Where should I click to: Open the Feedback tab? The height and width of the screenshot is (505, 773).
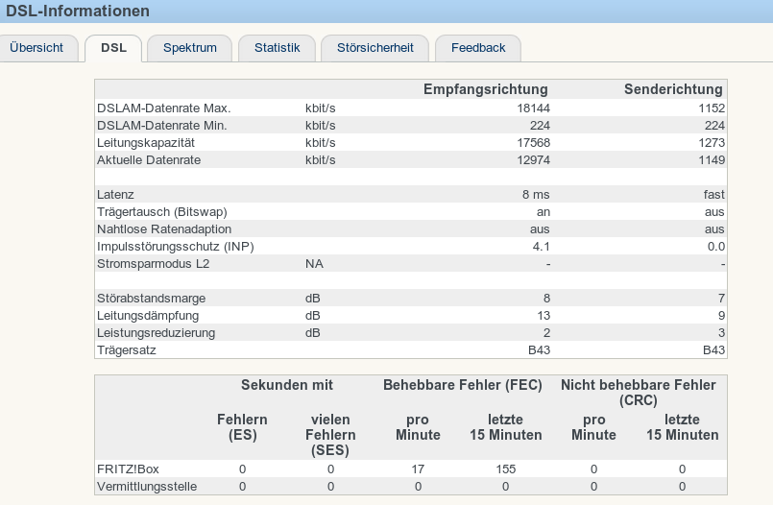[477, 48]
